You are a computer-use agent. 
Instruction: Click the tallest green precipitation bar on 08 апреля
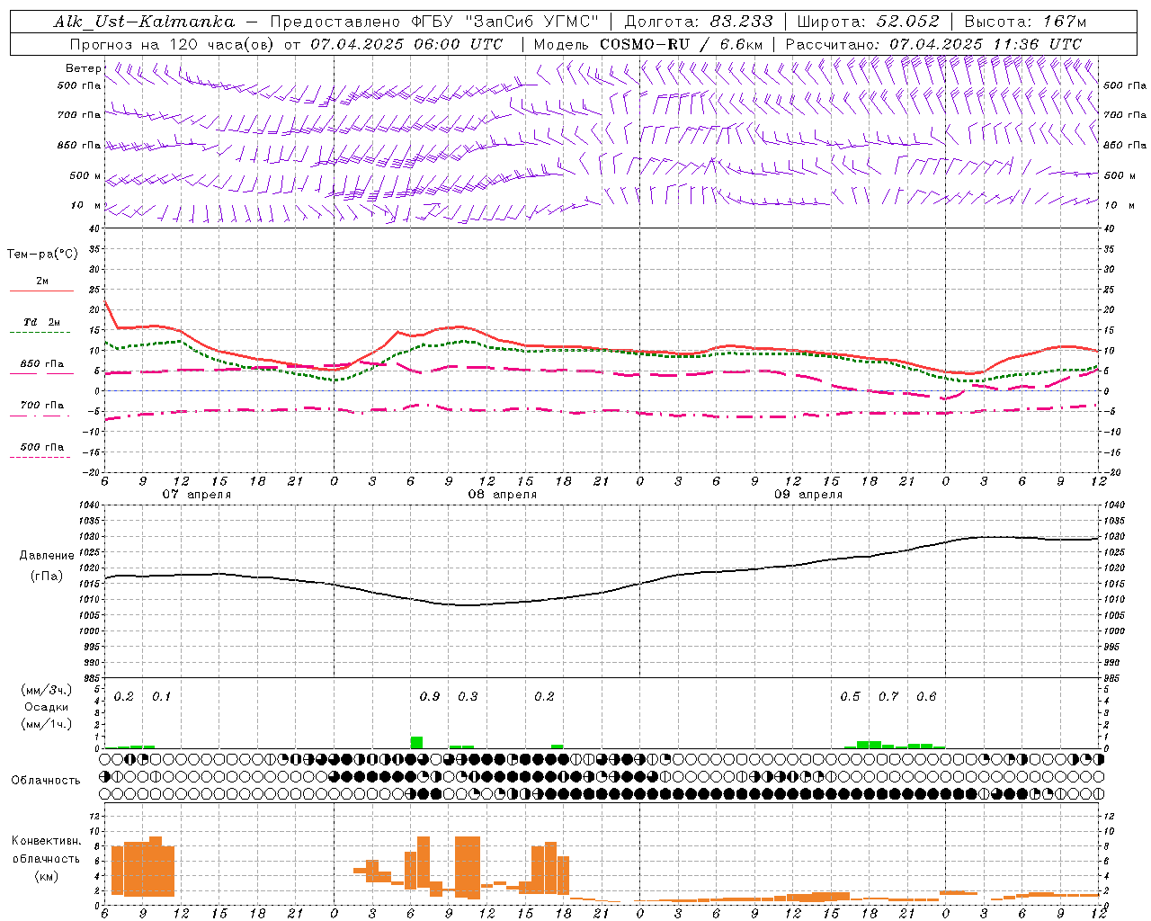tap(416, 743)
